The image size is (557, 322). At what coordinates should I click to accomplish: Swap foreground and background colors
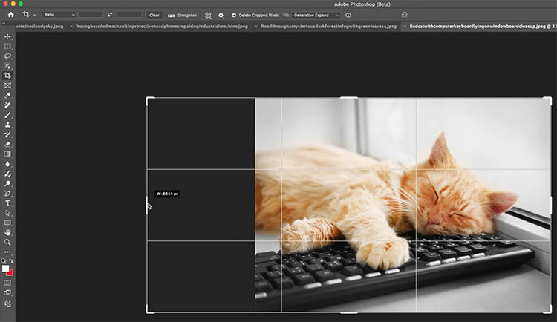click(11, 261)
